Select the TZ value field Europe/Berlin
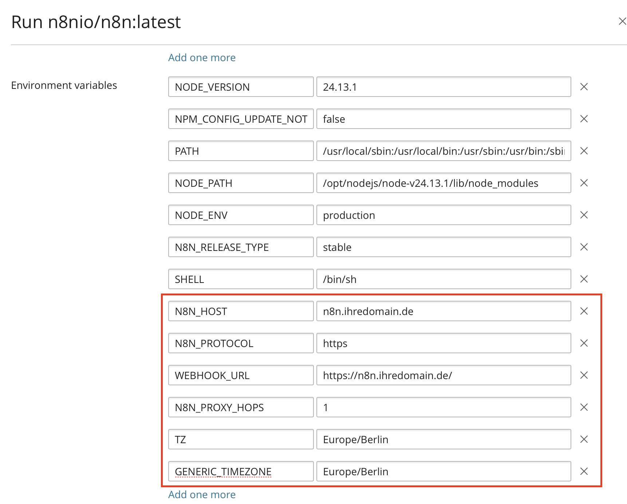Screen dimensions: 627x504 click(x=443, y=439)
